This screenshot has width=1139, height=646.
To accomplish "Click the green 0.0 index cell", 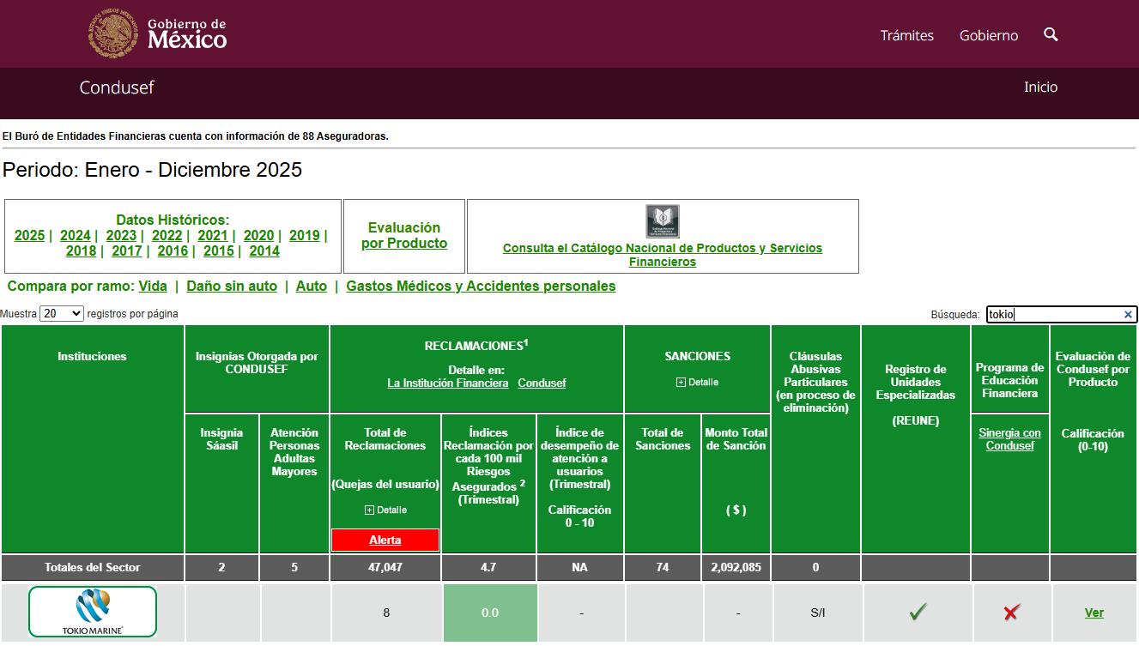I will coord(489,613).
